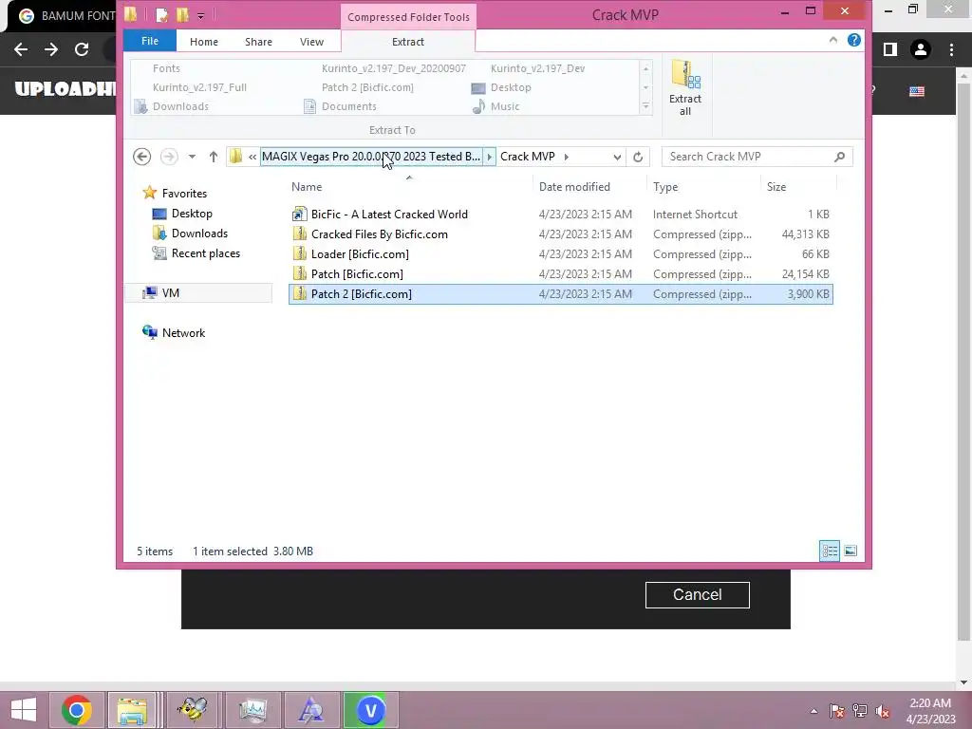Viewport: 972px width, 729px height.
Task: Select BicFic - A Latest Cracked World shortcut
Action: click(x=560, y=215)
